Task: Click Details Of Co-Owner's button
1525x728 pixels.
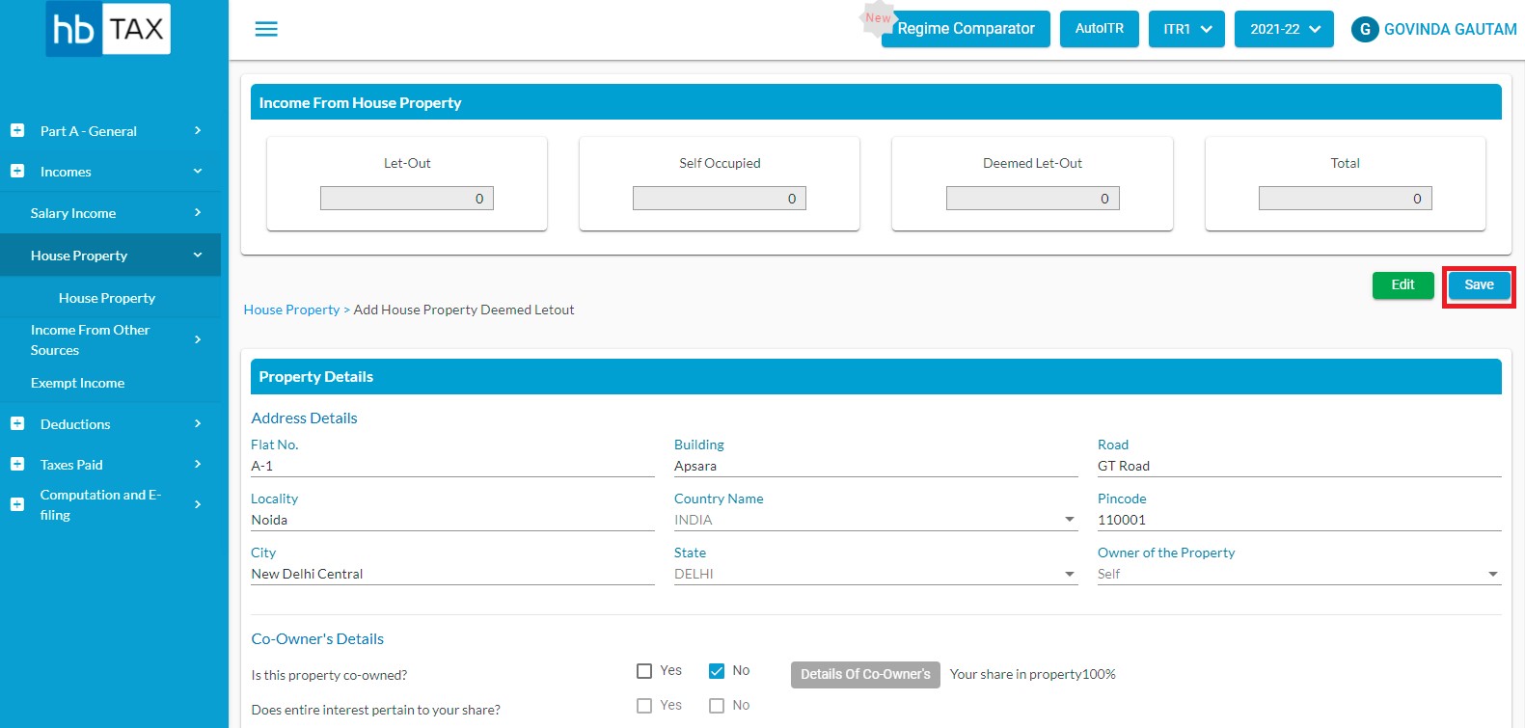Action: 865,674
